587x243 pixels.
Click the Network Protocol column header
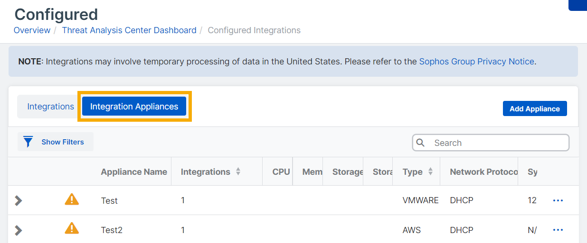tap(483, 172)
